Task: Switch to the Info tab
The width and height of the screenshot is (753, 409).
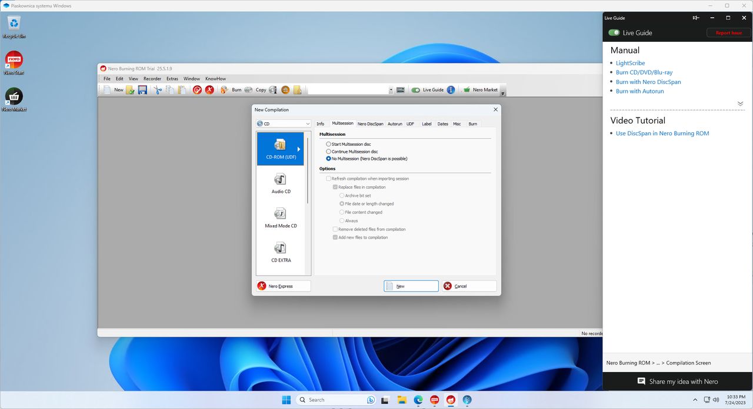Action: pyautogui.click(x=320, y=123)
